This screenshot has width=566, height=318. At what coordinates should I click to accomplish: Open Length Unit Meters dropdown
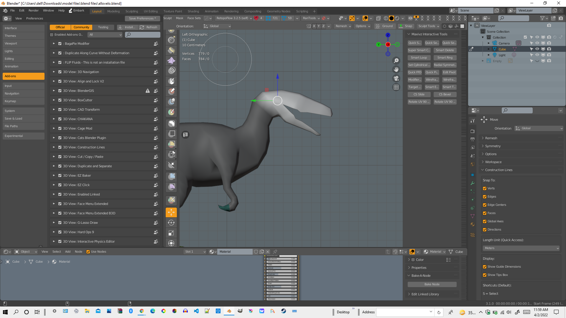(521, 248)
